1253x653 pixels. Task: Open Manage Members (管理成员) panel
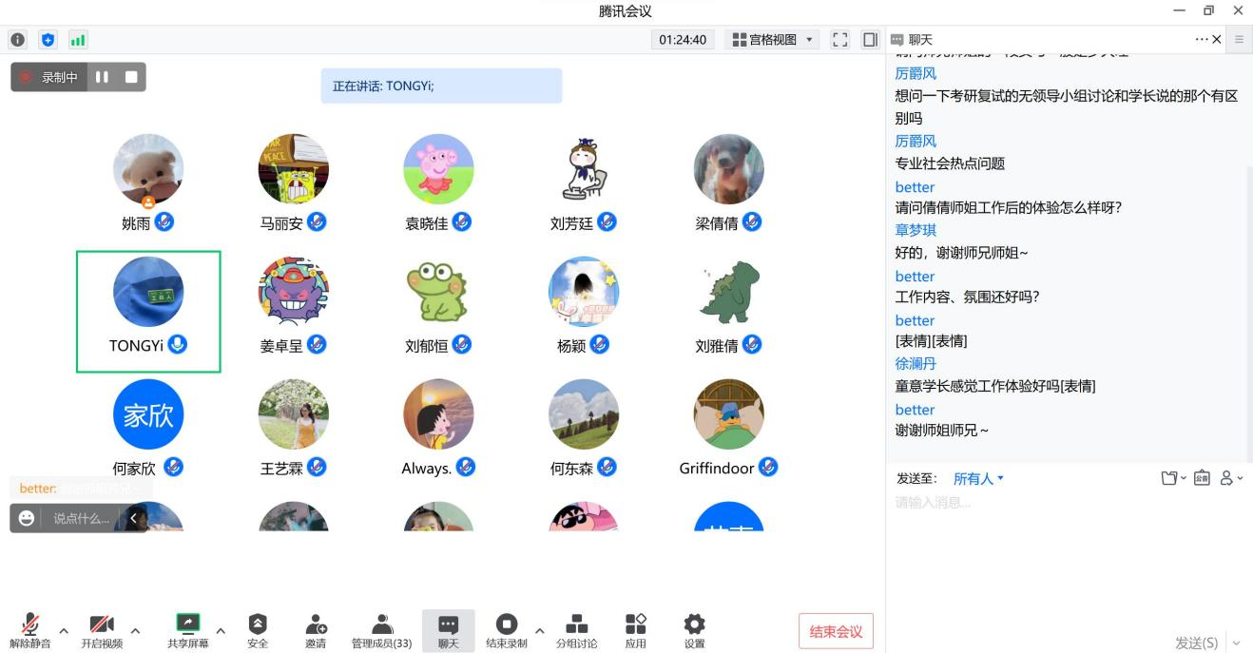point(381,629)
